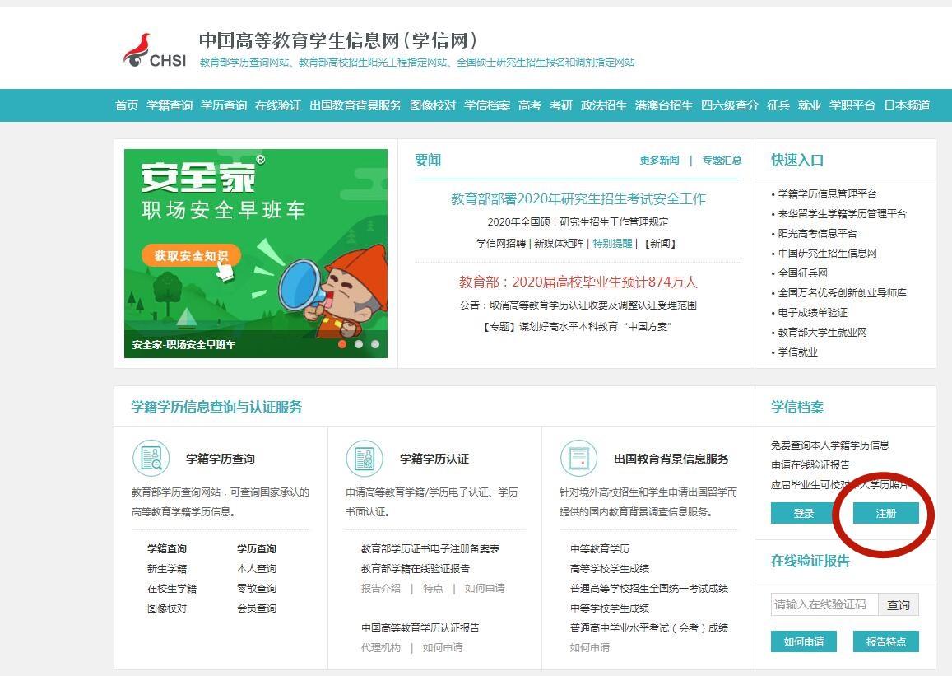This screenshot has height=676, width=952.
Task: Open 全国征兵网 quick link
Action: (x=802, y=273)
